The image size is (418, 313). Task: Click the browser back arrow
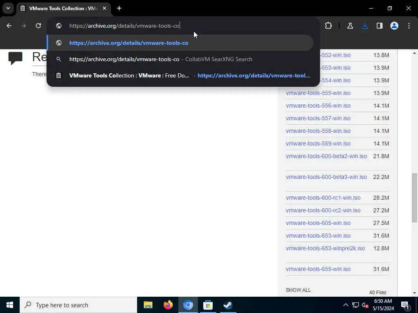click(x=9, y=26)
